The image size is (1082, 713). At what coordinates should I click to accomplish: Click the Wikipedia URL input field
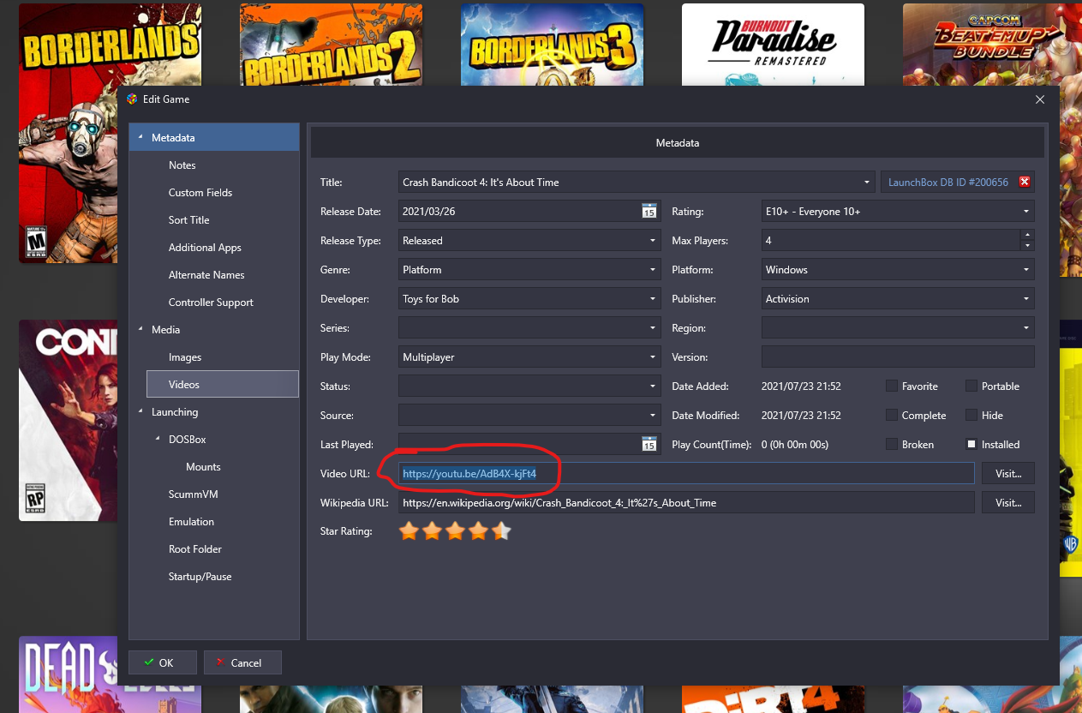tap(686, 502)
